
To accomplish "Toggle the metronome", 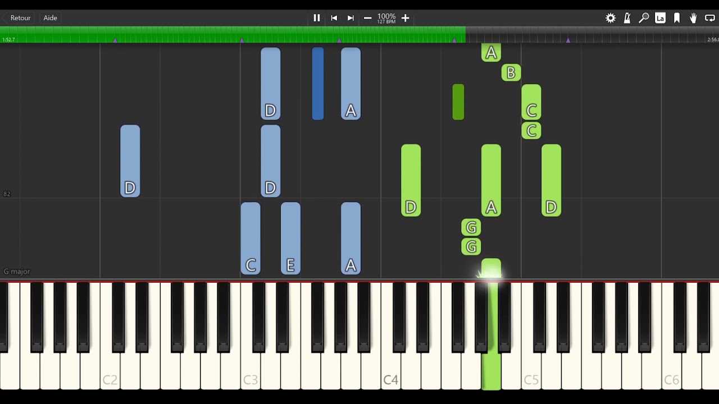I will [x=627, y=18].
